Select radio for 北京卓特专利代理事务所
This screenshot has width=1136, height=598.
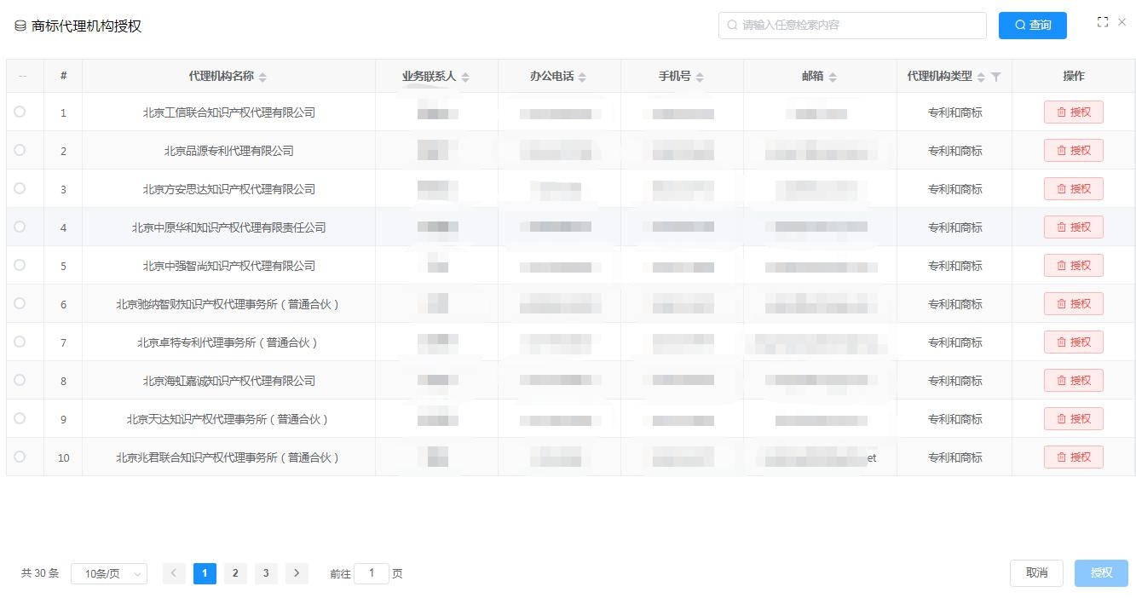coord(20,342)
